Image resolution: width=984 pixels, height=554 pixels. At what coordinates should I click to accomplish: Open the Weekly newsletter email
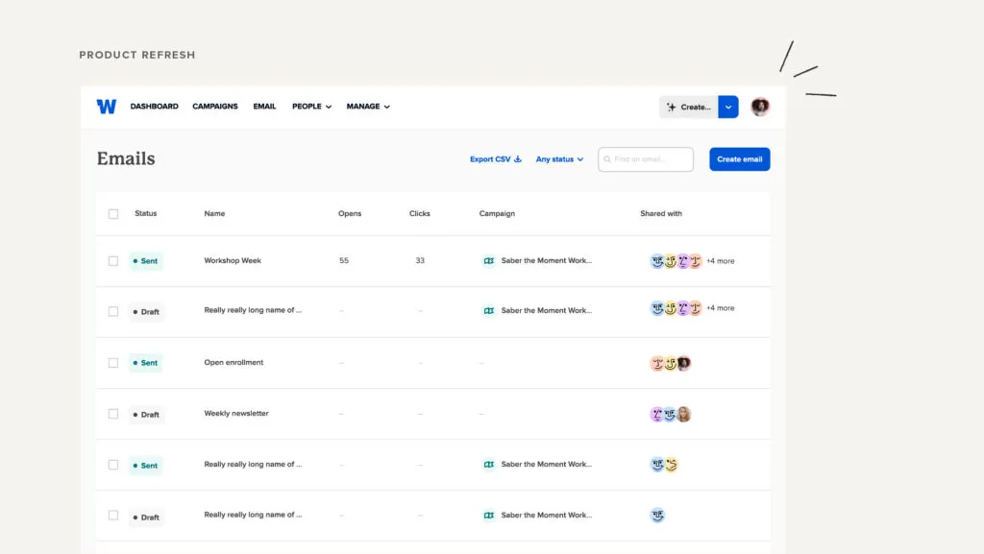coord(236,414)
